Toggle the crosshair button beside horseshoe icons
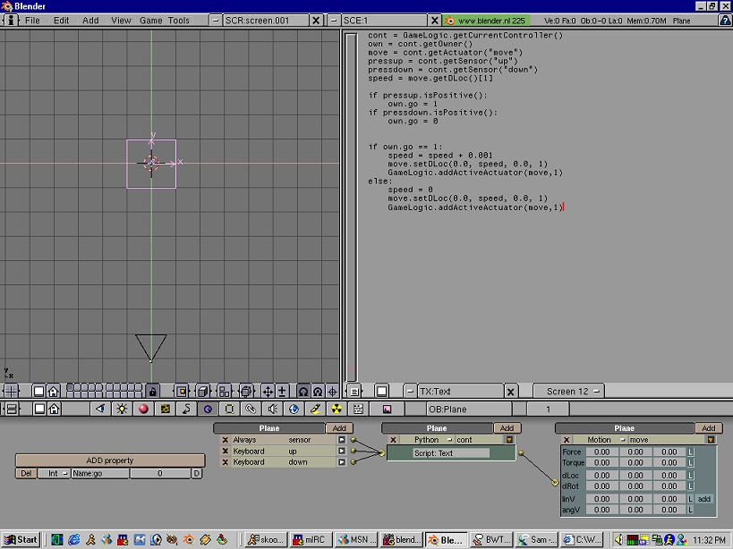This screenshot has width=733, height=549. [332, 392]
